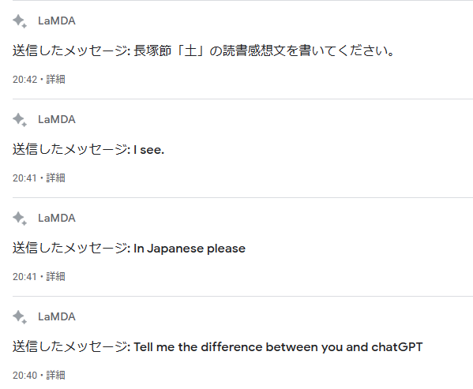Select the message about 長塚節「土」の読書感想文

pos(204,50)
